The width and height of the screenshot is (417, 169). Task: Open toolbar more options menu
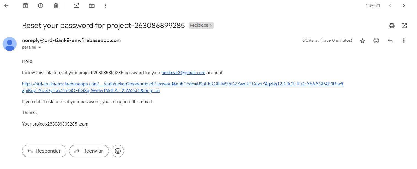105,5
